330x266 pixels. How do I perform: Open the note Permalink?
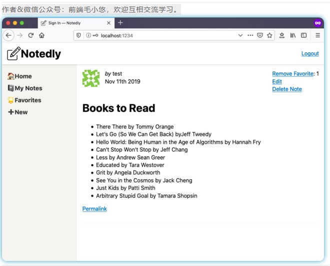click(94, 209)
